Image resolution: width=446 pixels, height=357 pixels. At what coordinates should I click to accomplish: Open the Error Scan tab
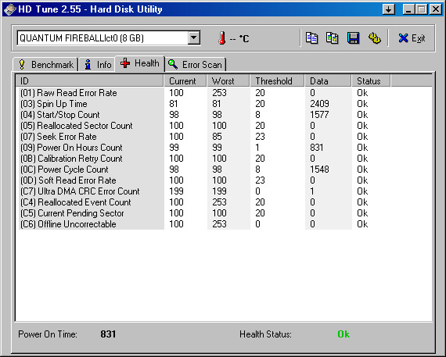[196, 65]
